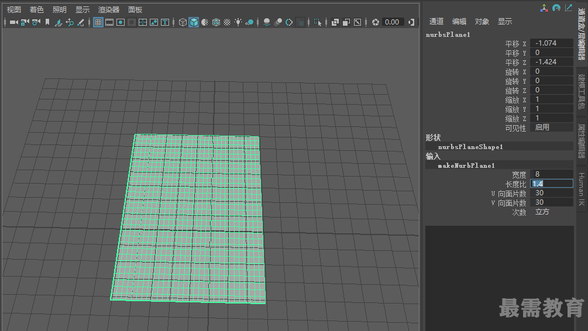
Task: Click the U 向面片数 value 30
Action: coord(551,193)
